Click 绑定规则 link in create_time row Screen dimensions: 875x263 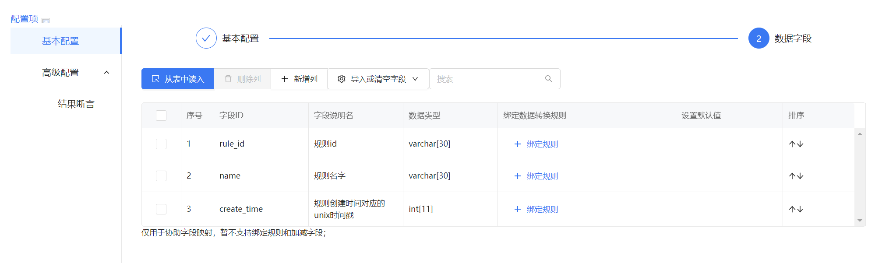point(542,209)
